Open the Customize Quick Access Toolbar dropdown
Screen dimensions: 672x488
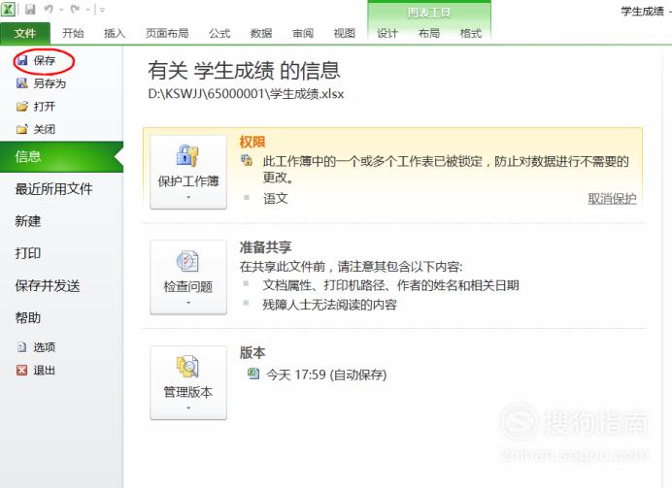click(102, 10)
